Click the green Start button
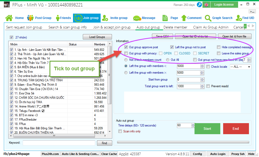The width and height of the screenshot is (259, 157). [x=207, y=129]
